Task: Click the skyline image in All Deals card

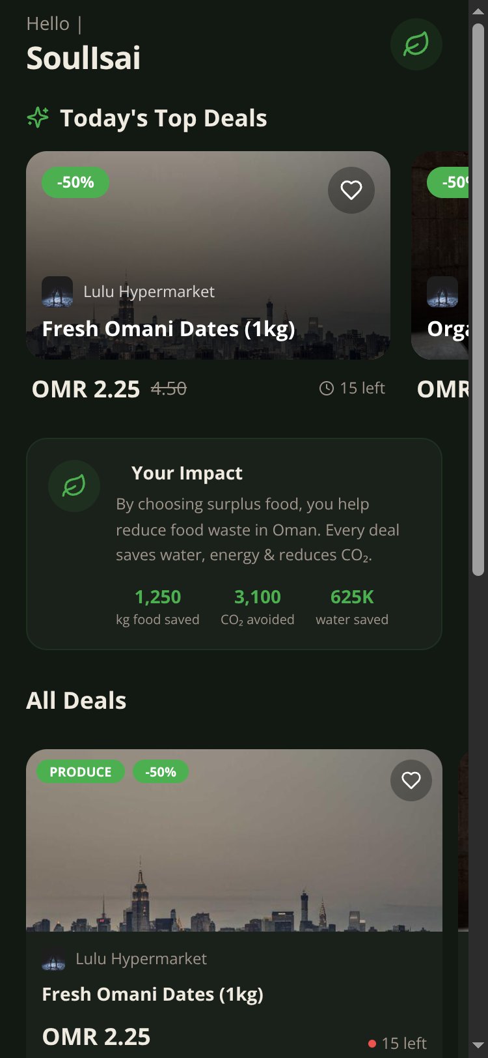Action: pos(234,840)
